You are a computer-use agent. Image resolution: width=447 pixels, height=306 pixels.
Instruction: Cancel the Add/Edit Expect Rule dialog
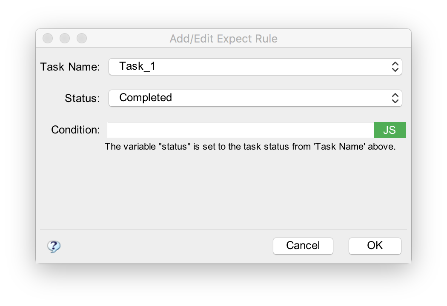[x=303, y=246]
